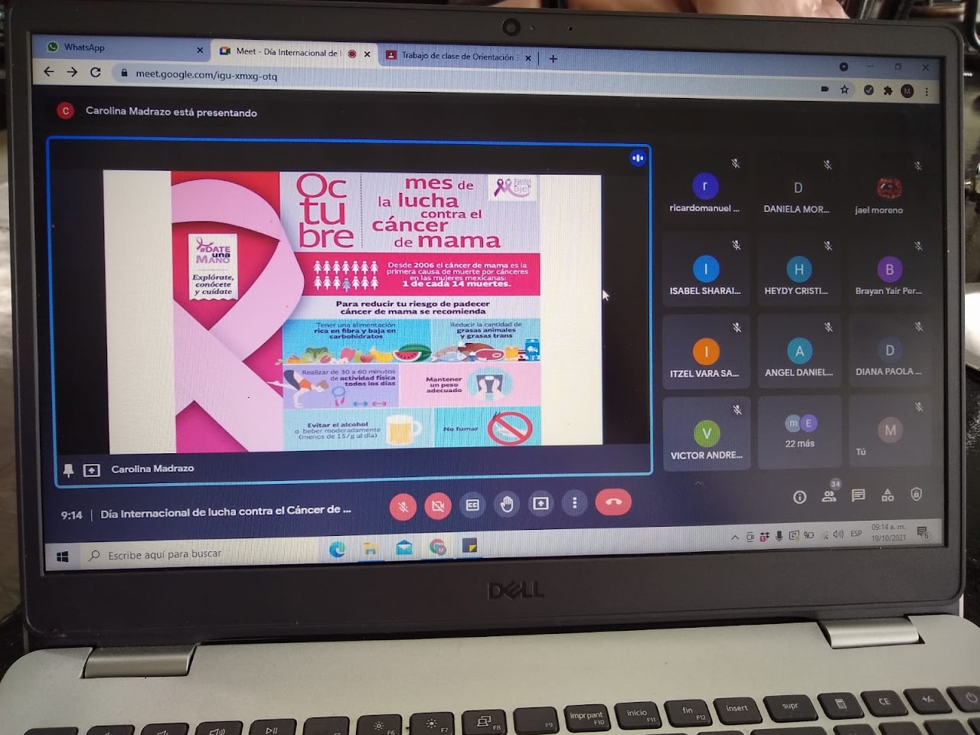
Task: Select DANIELA MOR... participant tile
Action: click(x=798, y=190)
